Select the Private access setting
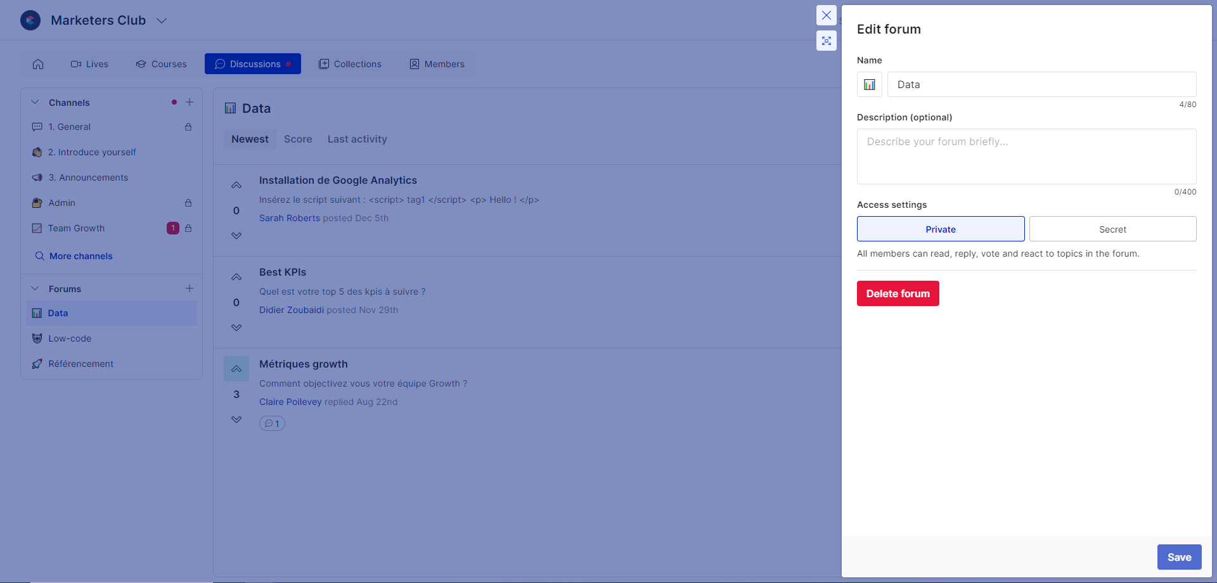 tap(940, 229)
